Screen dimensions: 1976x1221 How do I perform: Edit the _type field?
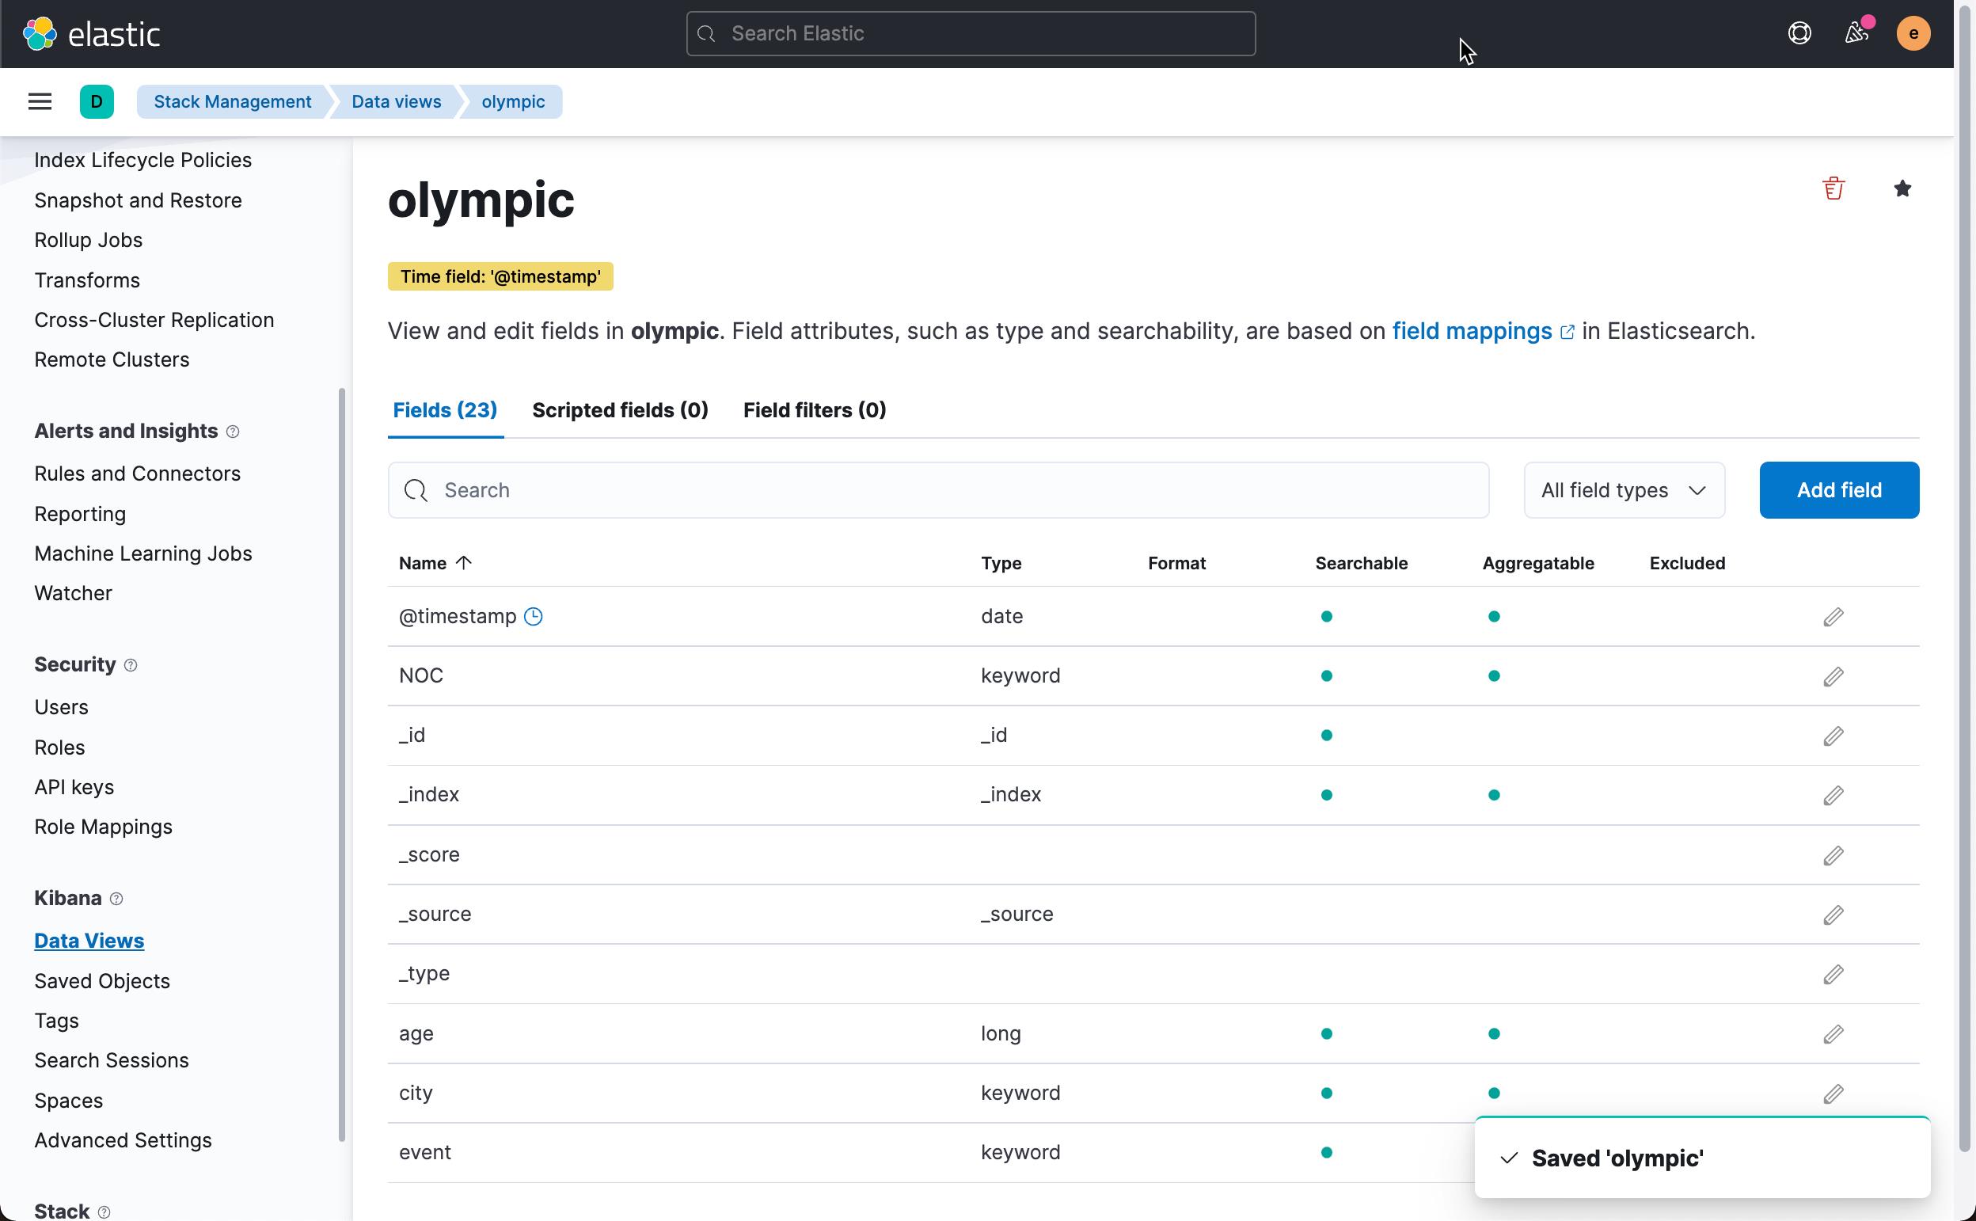pos(1833,975)
